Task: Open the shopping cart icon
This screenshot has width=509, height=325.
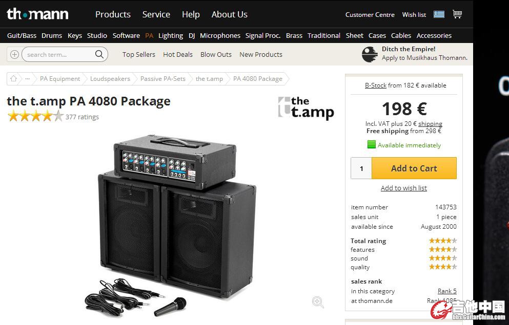Action: [x=457, y=14]
